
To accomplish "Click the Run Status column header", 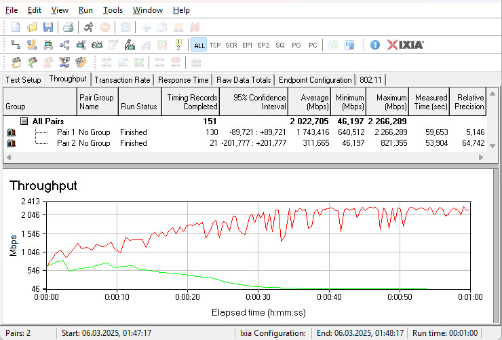I will point(138,107).
